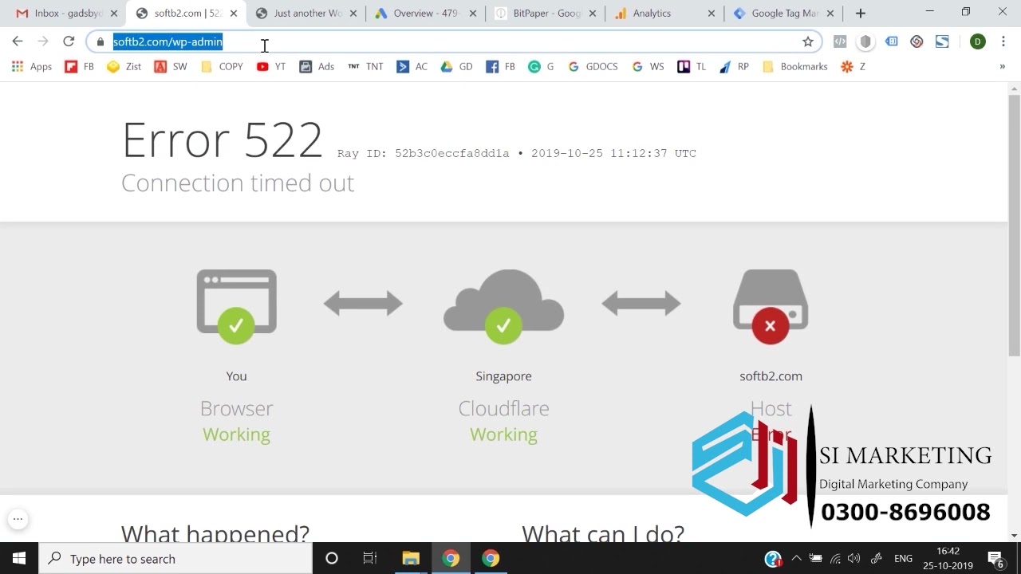Click the "Singapore" location label

click(503, 376)
